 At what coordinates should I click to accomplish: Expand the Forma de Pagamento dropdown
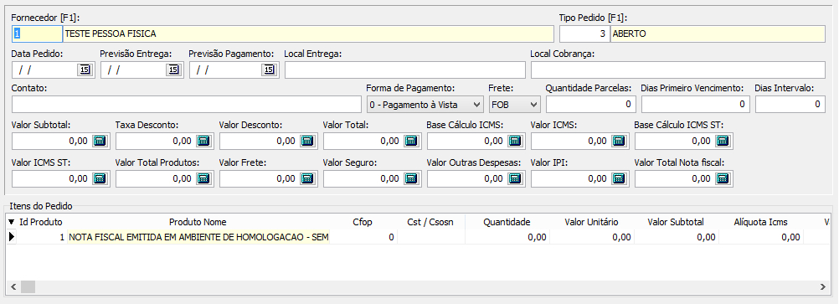pyautogui.click(x=476, y=105)
